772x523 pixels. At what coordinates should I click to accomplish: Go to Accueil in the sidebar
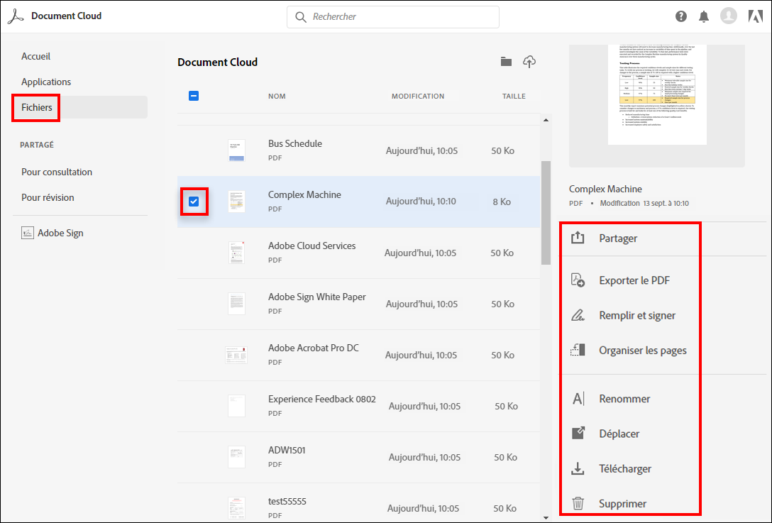36,56
